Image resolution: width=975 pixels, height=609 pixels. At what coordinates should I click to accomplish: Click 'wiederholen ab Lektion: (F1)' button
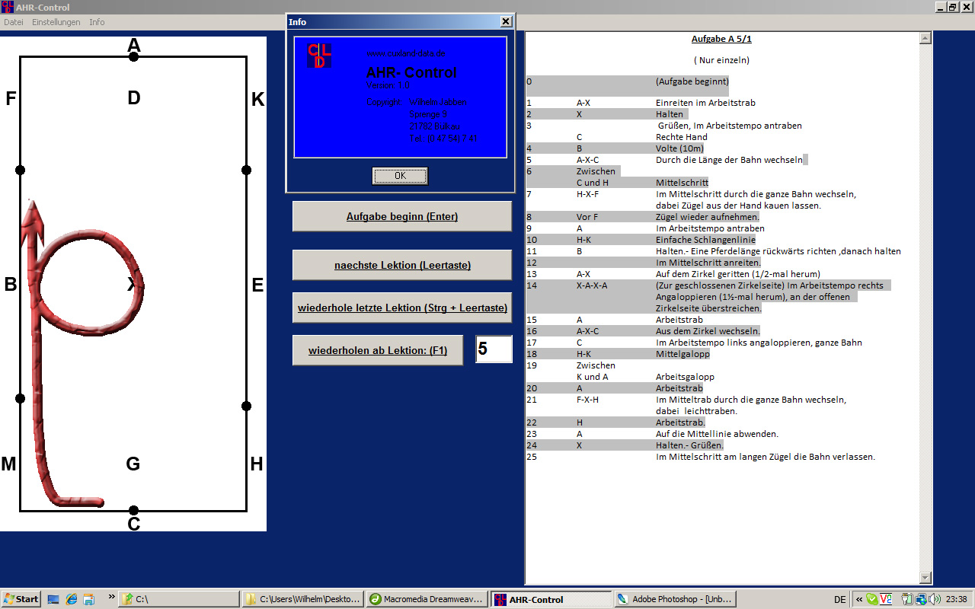click(378, 351)
